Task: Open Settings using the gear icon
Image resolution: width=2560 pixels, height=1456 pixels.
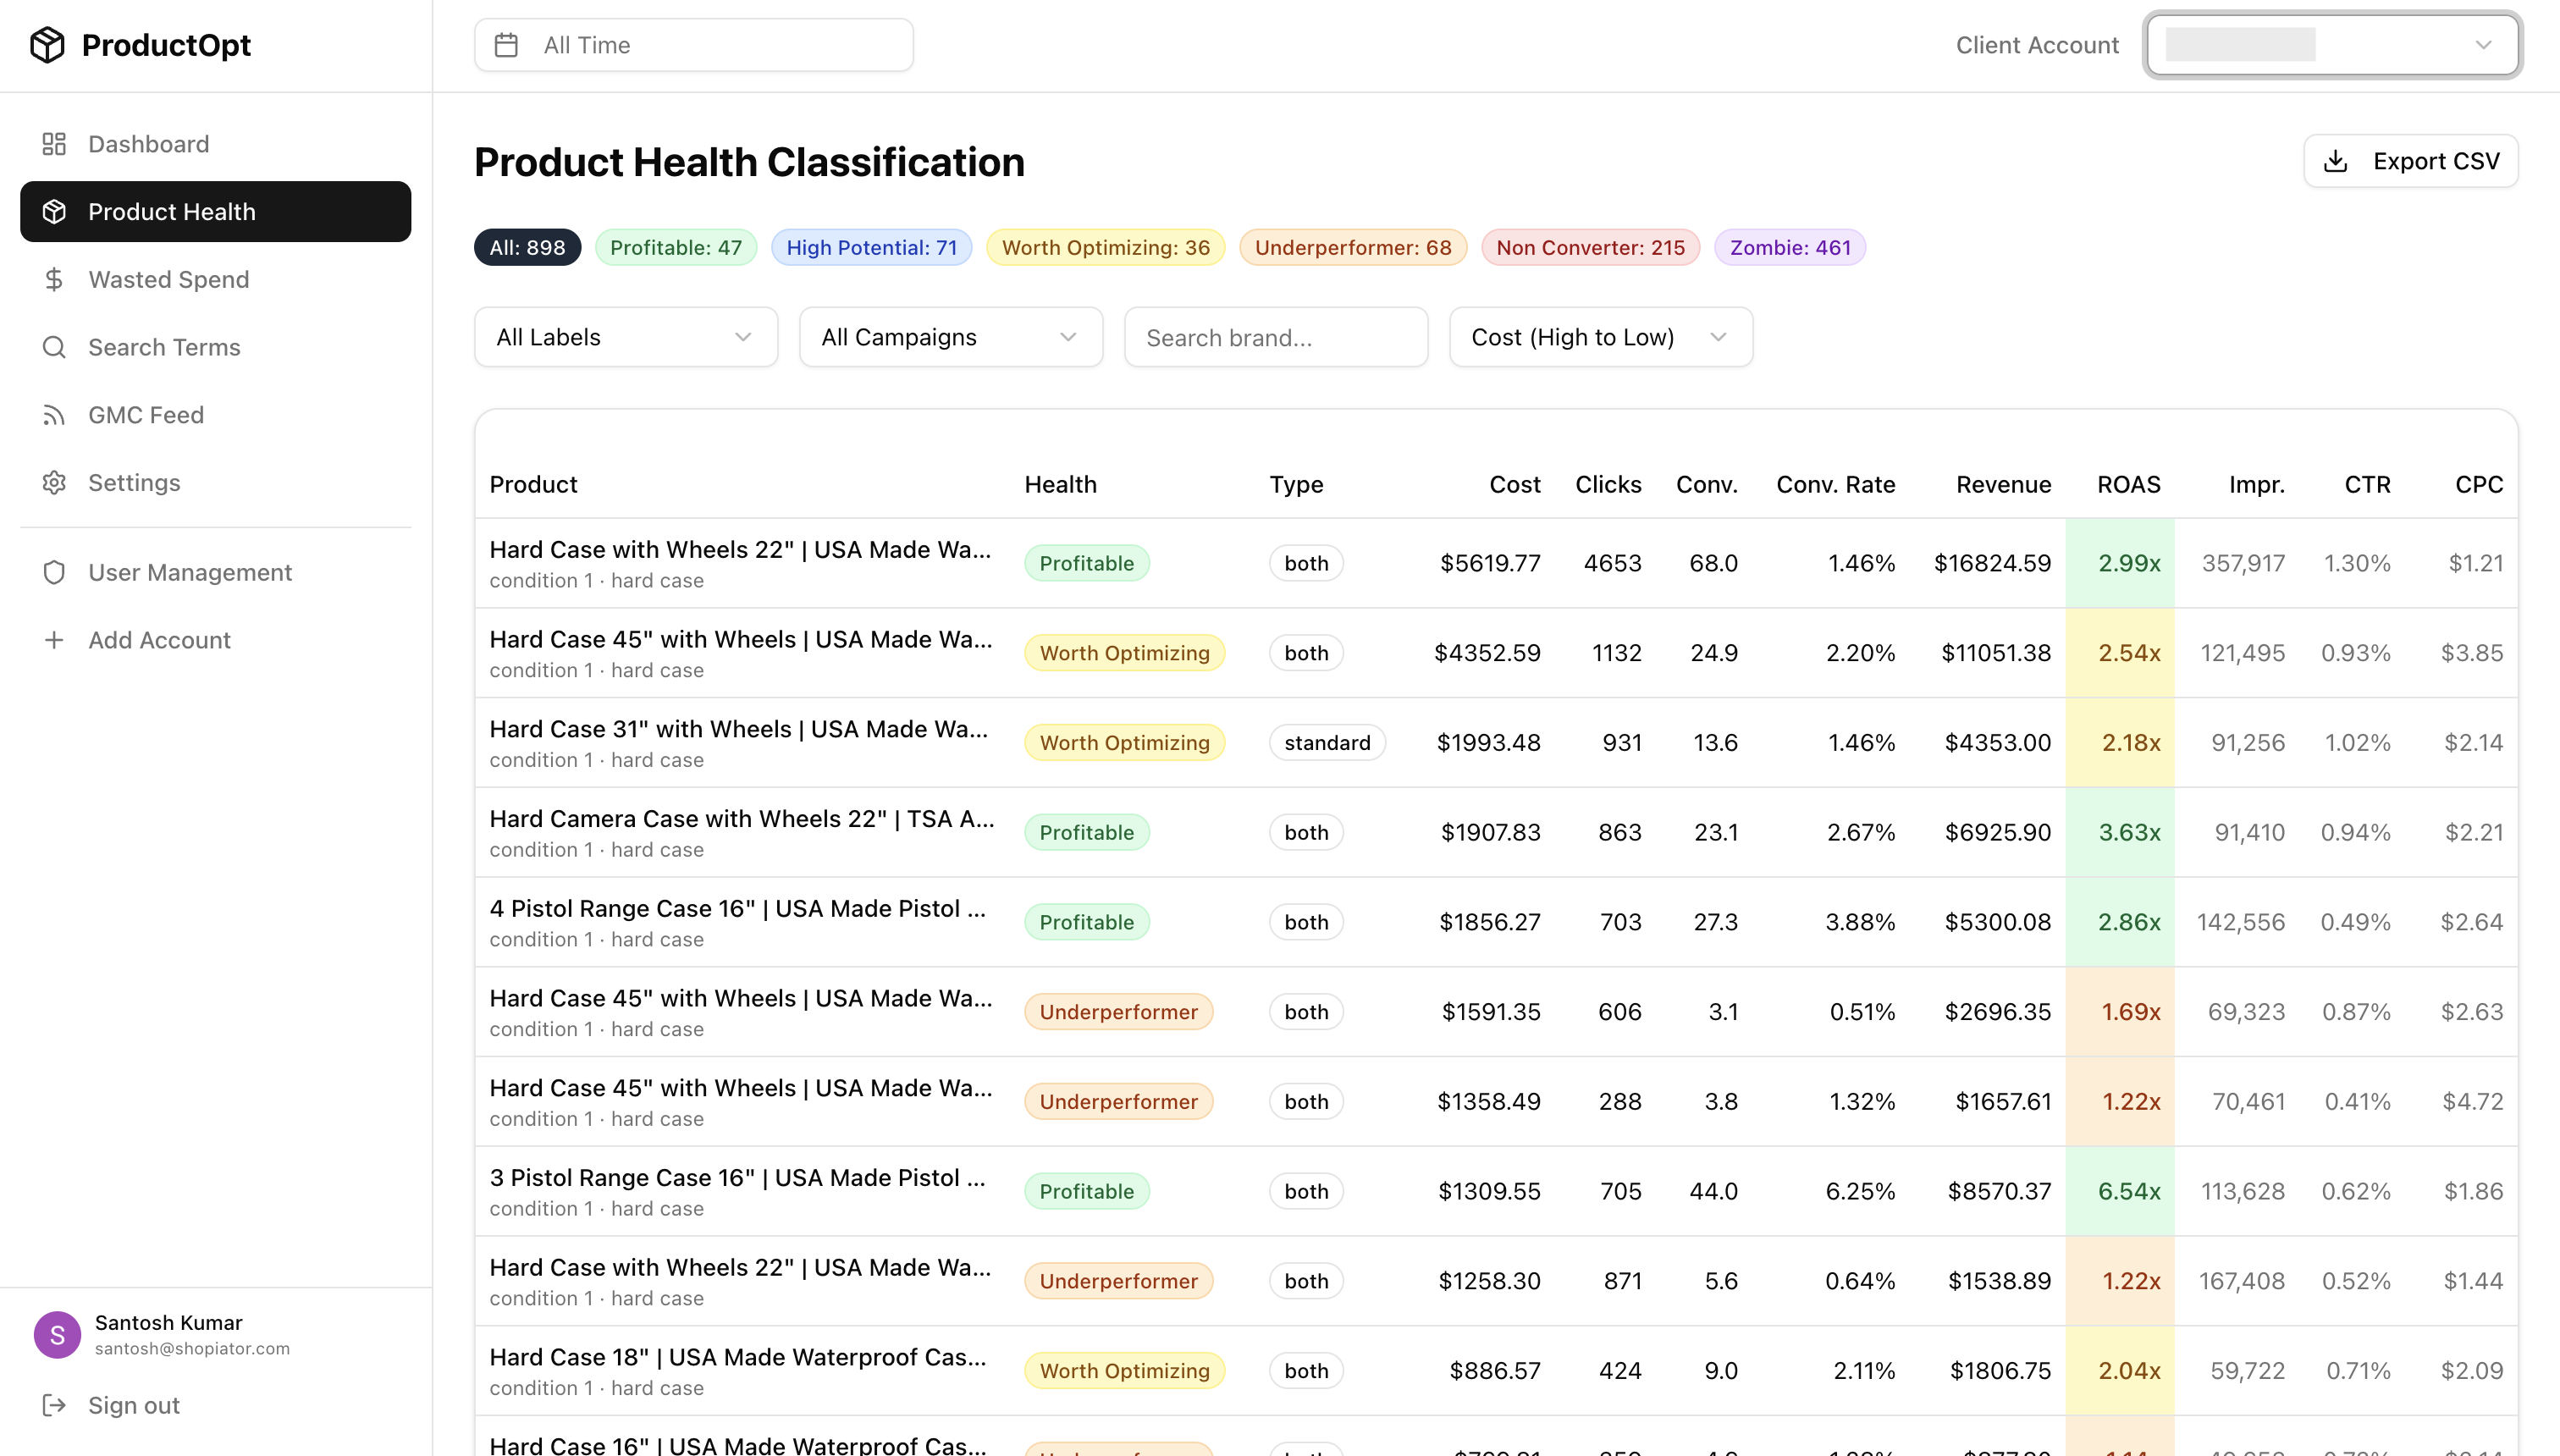Action: click(x=55, y=482)
